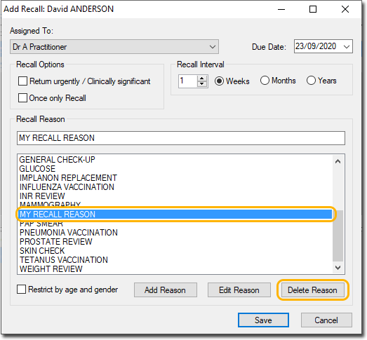Expand the Assigned To practitioner dropdown
This screenshot has width=367, height=340.
point(213,47)
